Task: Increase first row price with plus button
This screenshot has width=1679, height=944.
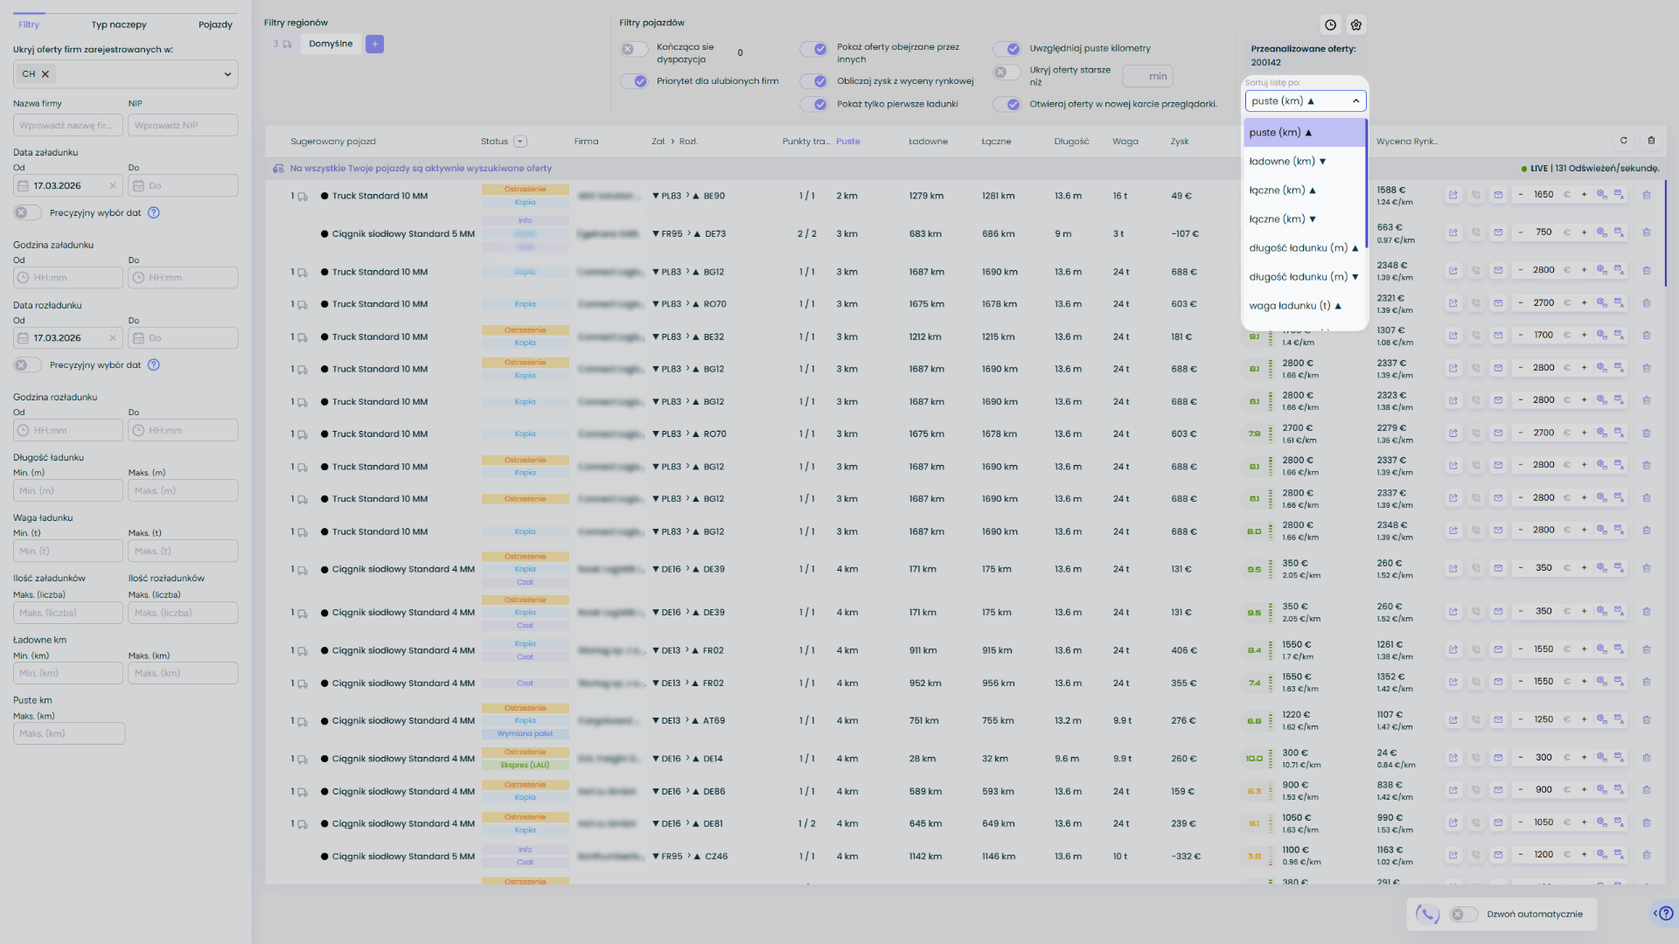Action: [1584, 195]
